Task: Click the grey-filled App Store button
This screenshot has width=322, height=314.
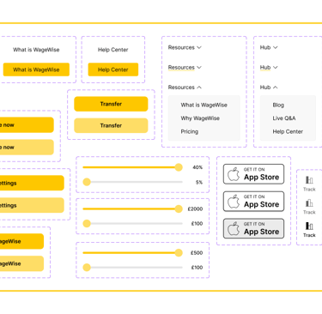Action: [x=253, y=228]
